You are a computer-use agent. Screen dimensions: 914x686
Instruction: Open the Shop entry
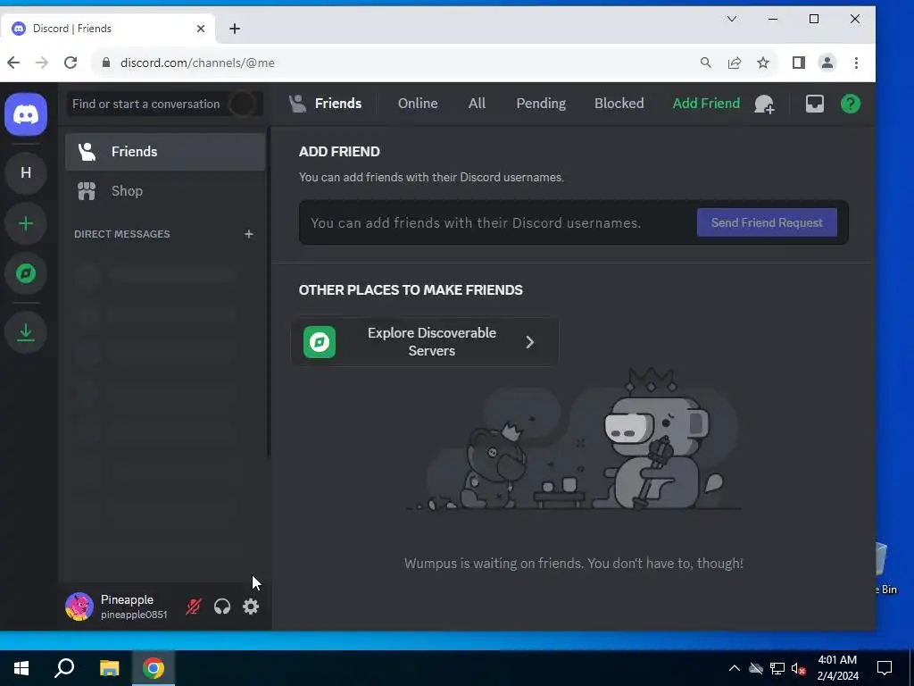click(x=165, y=191)
